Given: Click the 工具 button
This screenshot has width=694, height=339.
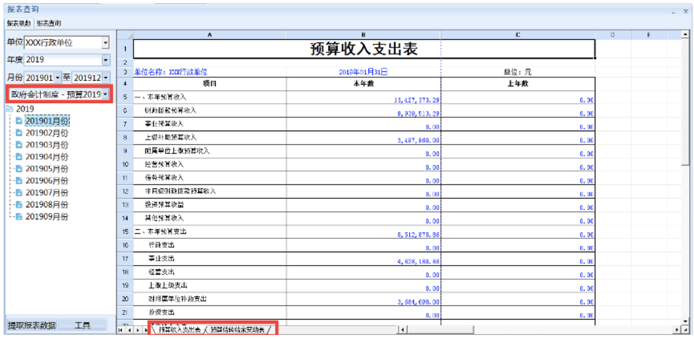Looking at the screenshot, I should pyautogui.click(x=82, y=325).
